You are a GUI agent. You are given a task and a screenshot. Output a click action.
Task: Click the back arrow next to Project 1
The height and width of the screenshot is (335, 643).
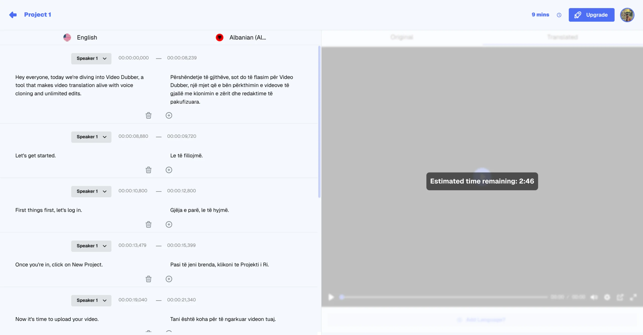(13, 15)
